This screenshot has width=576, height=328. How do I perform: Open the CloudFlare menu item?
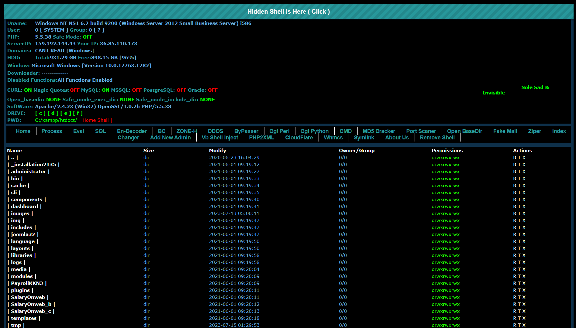(x=299, y=138)
